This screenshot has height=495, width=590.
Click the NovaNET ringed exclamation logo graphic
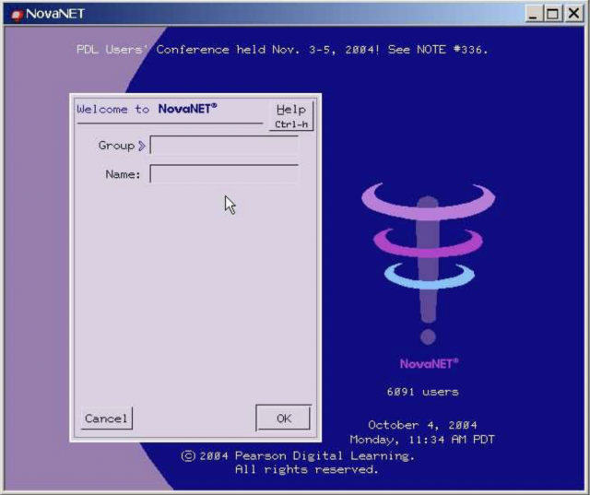coord(428,264)
